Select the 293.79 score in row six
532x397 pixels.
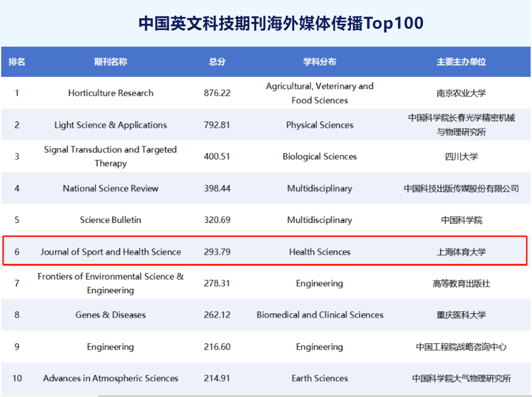217,252
